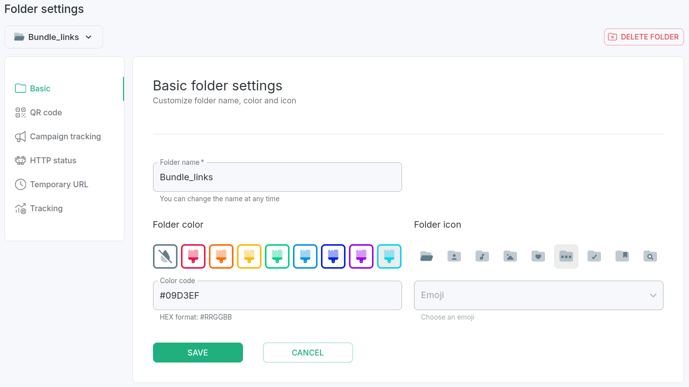Open the Temporary URL settings
The width and height of the screenshot is (689, 387).
[x=58, y=184]
